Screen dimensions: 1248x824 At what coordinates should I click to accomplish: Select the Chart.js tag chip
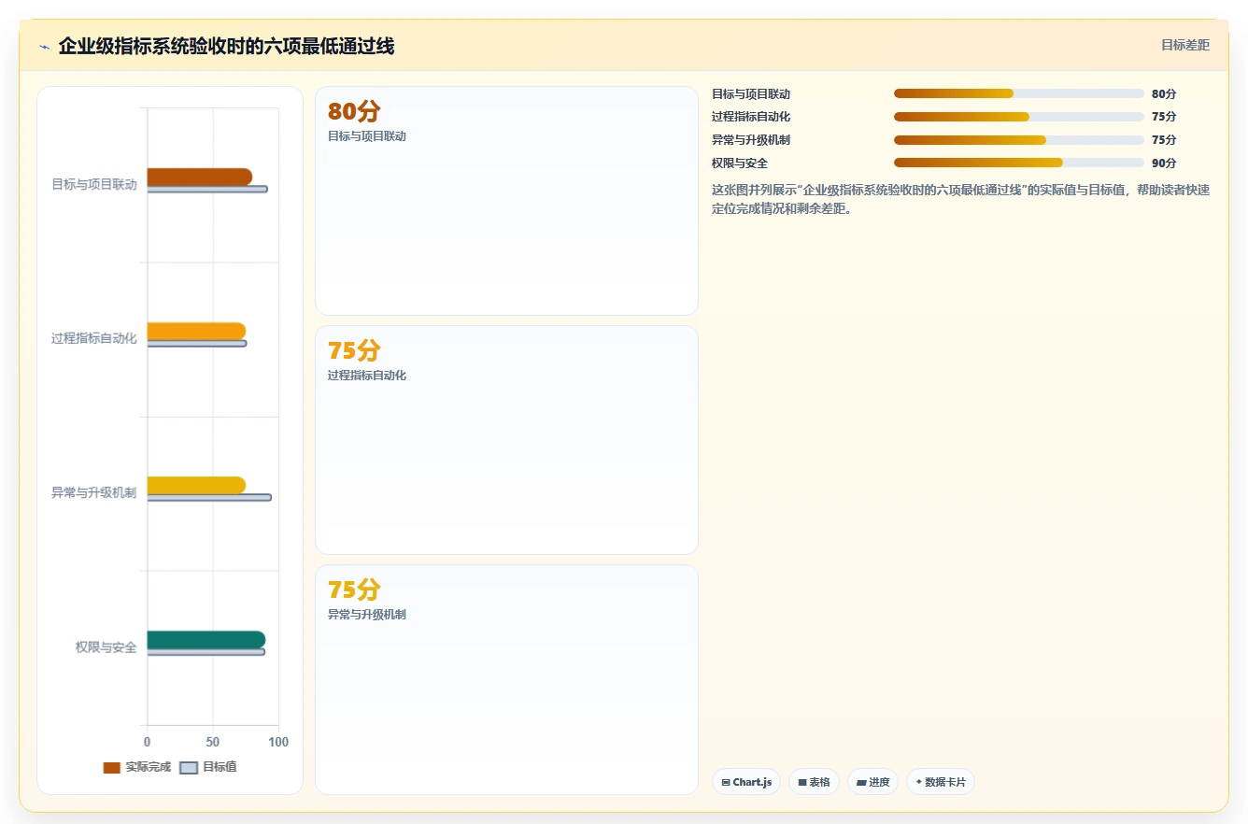tap(746, 782)
